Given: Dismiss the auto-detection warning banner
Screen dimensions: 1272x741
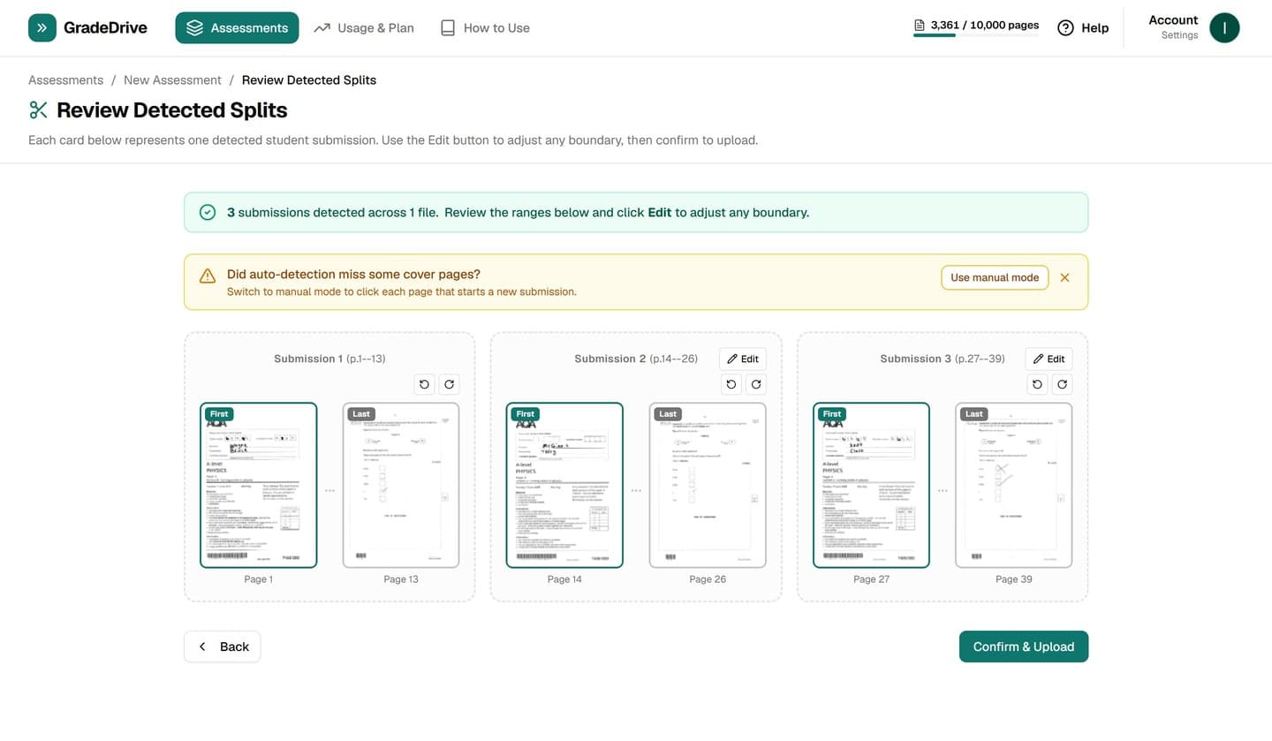Looking at the screenshot, I should point(1064,277).
